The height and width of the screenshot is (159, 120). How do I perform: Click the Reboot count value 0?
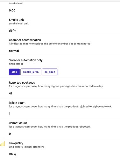coord(10,134)
